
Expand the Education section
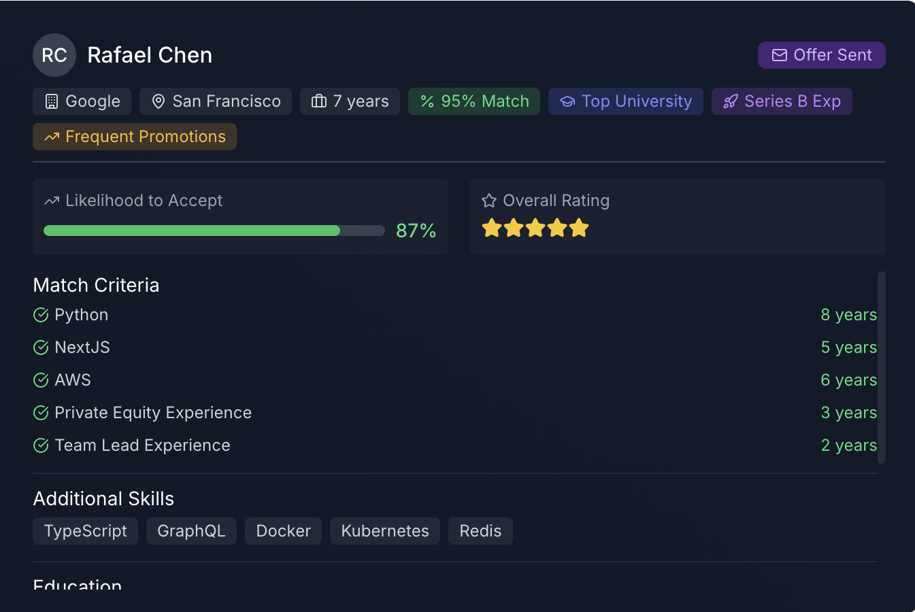click(77, 585)
